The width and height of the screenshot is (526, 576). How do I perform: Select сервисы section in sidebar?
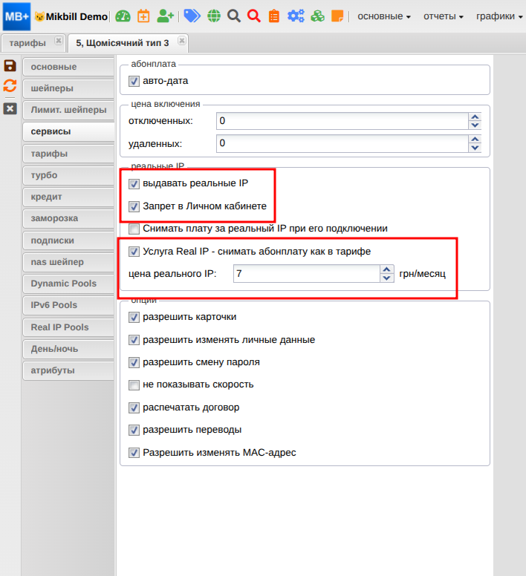68,131
